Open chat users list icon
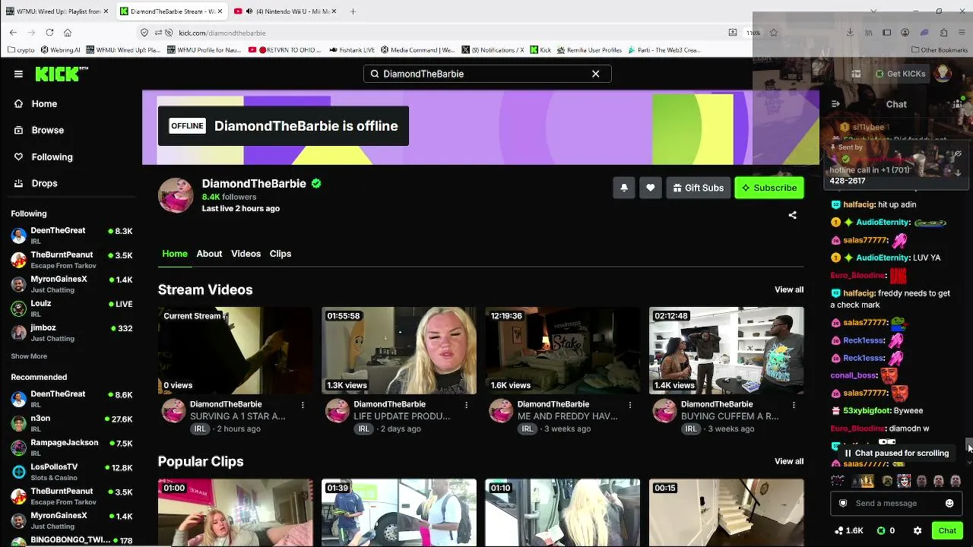 [x=958, y=104]
